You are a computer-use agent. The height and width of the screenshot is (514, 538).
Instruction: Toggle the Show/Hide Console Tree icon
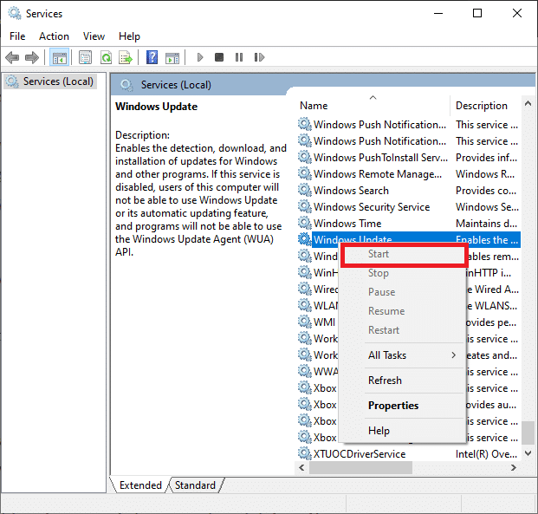pos(60,58)
